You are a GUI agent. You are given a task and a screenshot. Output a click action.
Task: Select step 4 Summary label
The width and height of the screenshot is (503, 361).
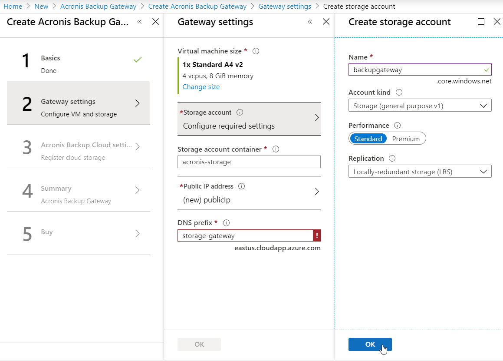click(x=56, y=189)
